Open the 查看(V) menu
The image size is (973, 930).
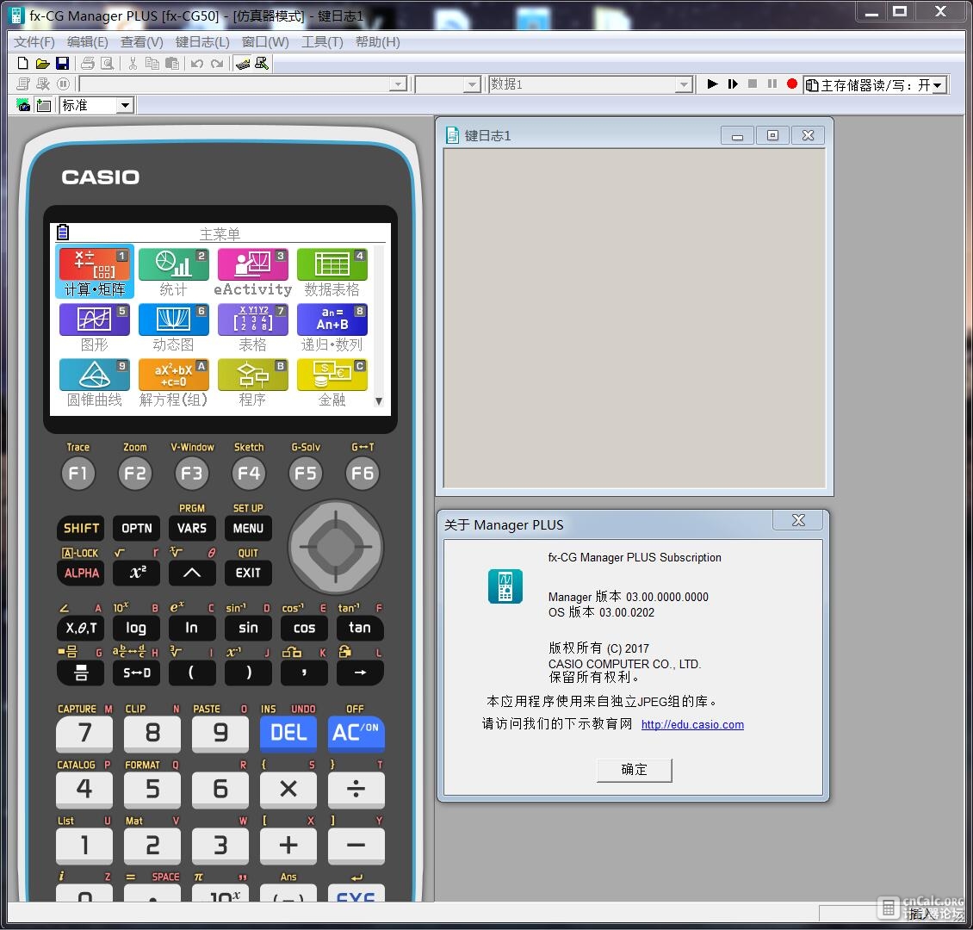[x=141, y=41]
